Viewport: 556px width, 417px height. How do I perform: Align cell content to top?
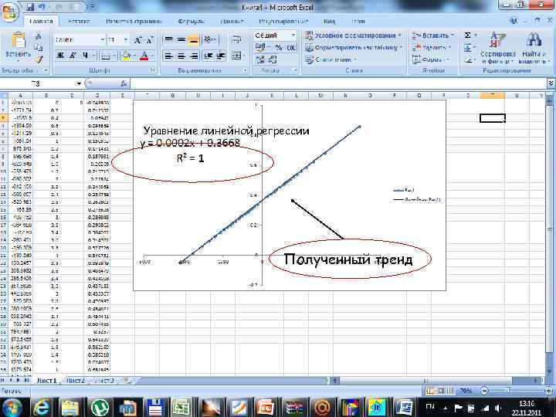(169, 39)
